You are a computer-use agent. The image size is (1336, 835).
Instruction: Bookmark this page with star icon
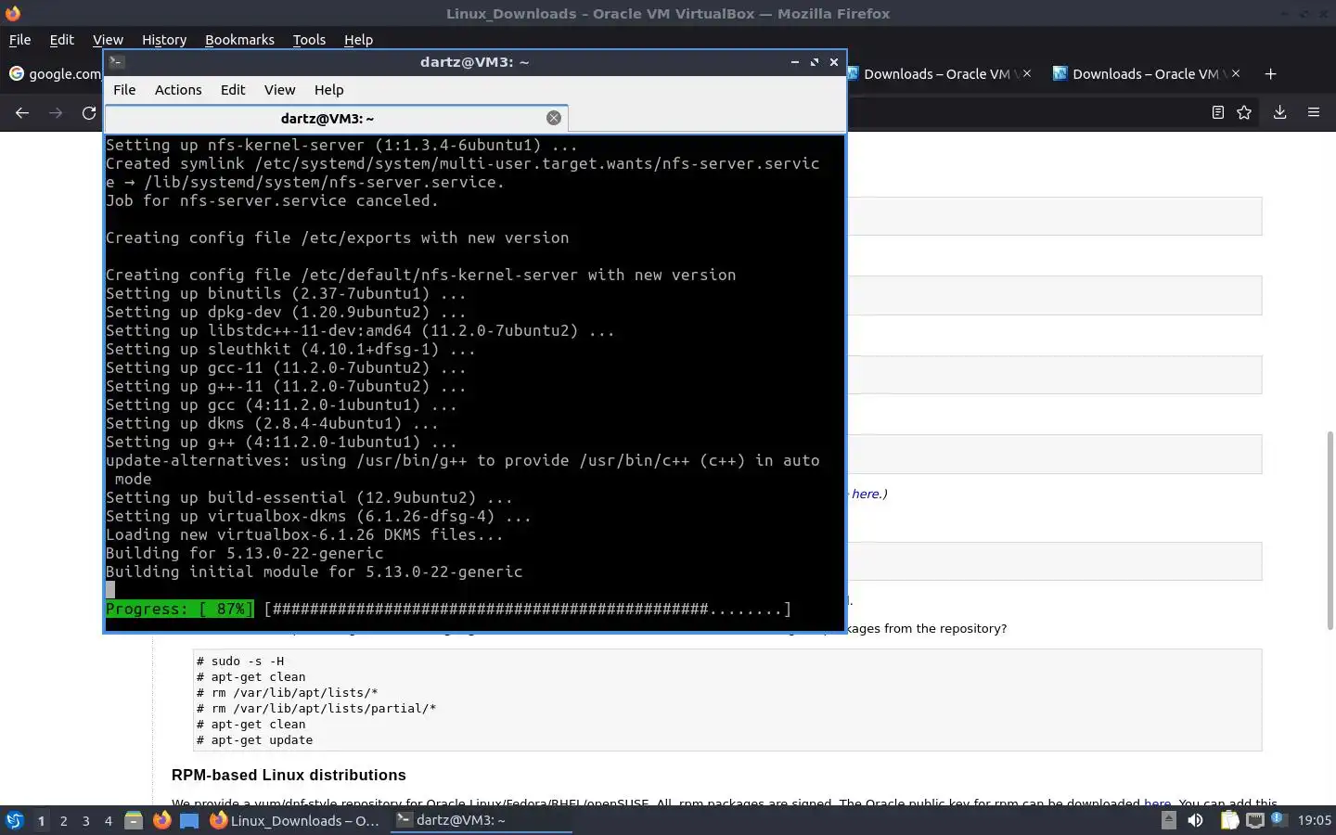(x=1244, y=112)
